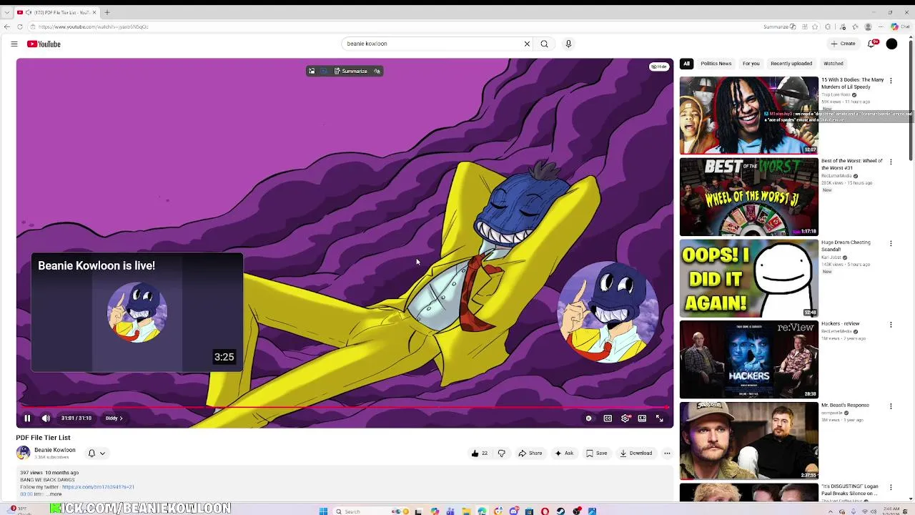The image size is (915, 515).
Task: Pause the video
Action: pyautogui.click(x=27, y=418)
